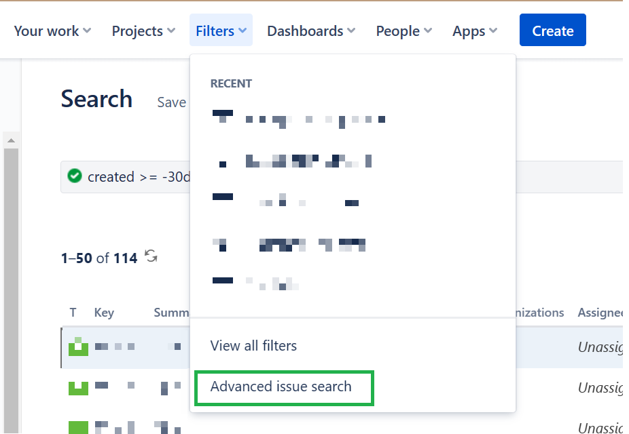The height and width of the screenshot is (434, 629).
Task: Click the green check icon in the query bar
Action: pos(75,176)
